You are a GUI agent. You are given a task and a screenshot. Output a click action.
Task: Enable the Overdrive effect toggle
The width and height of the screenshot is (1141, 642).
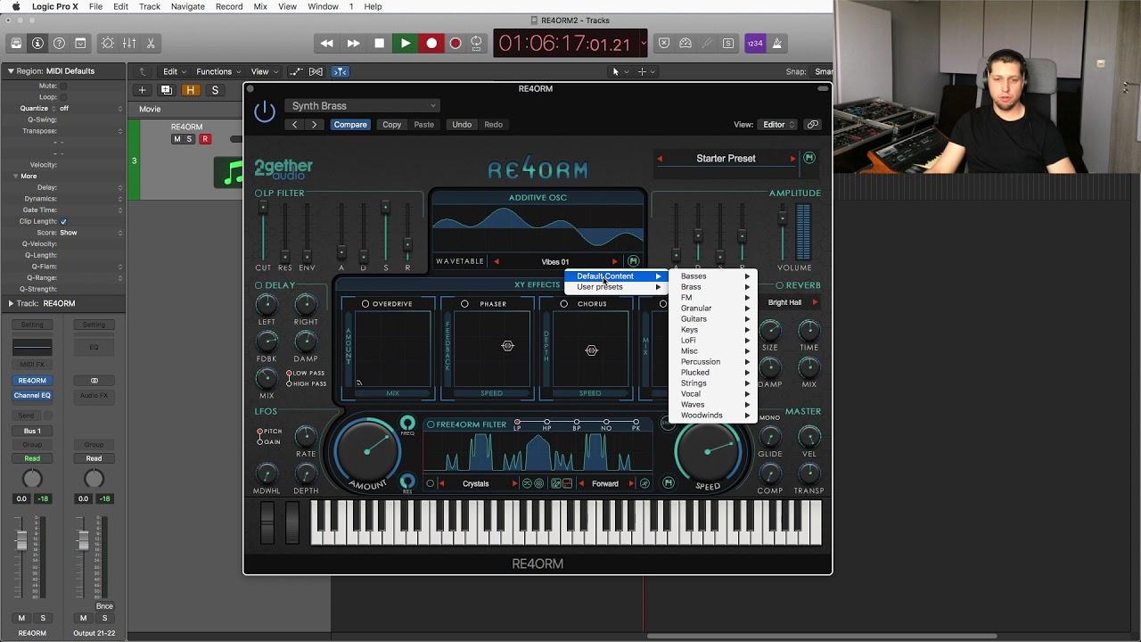pos(365,304)
